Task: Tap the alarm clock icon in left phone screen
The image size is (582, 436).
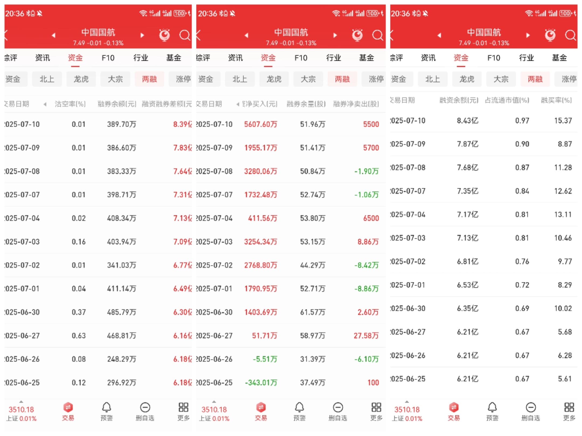Action: 164,35
